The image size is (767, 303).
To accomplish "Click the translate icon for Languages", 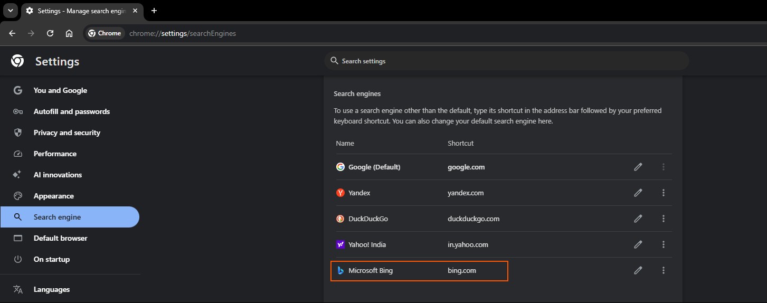I will (18, 289).
